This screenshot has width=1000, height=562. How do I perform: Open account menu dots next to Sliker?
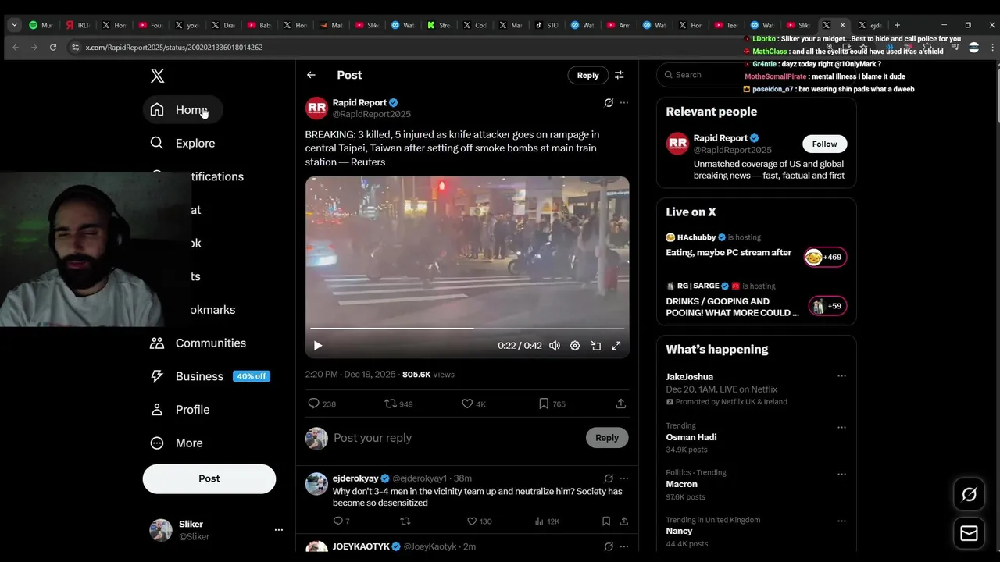click(x=278, y=530)
